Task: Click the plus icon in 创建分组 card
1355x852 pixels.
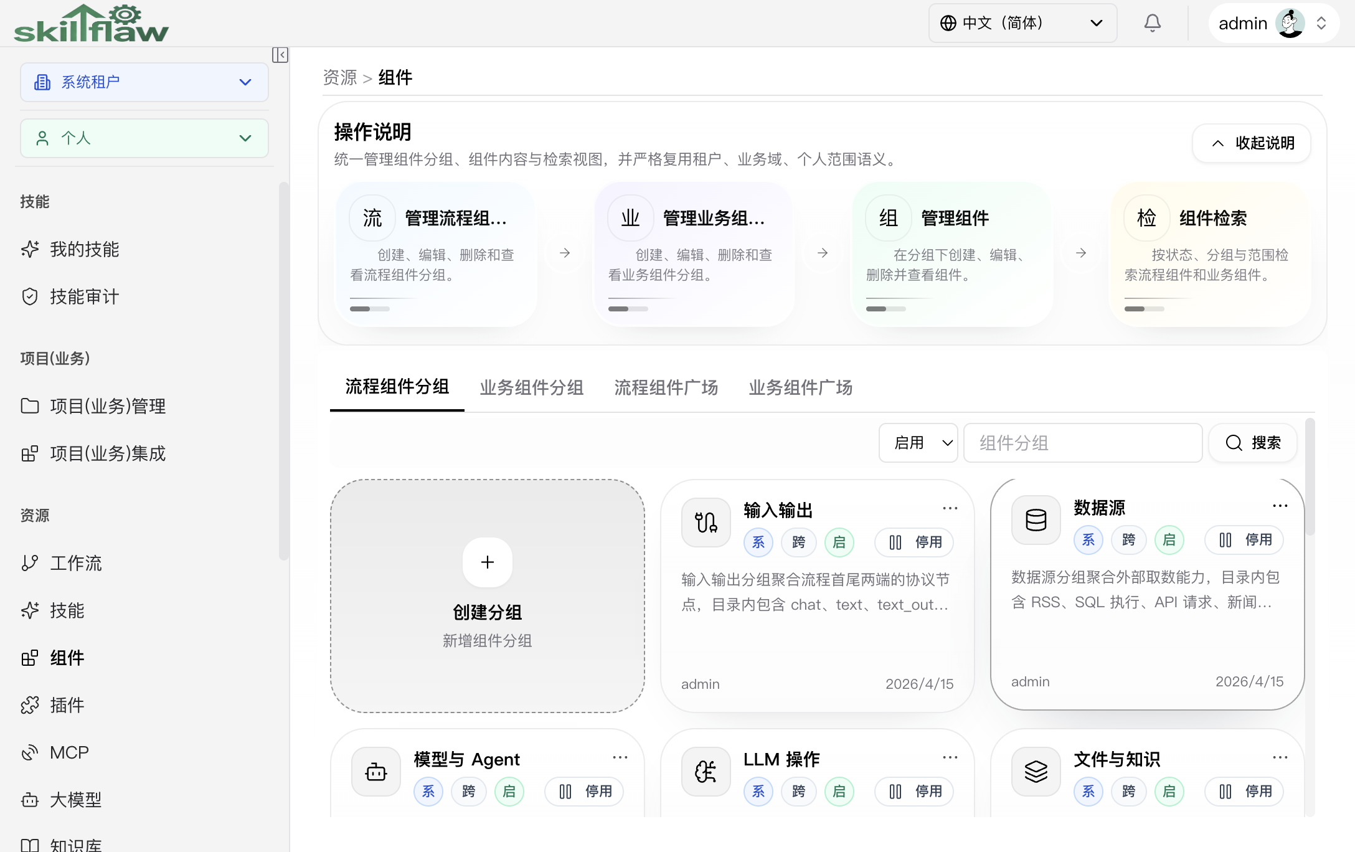Action: coord(488,562)
